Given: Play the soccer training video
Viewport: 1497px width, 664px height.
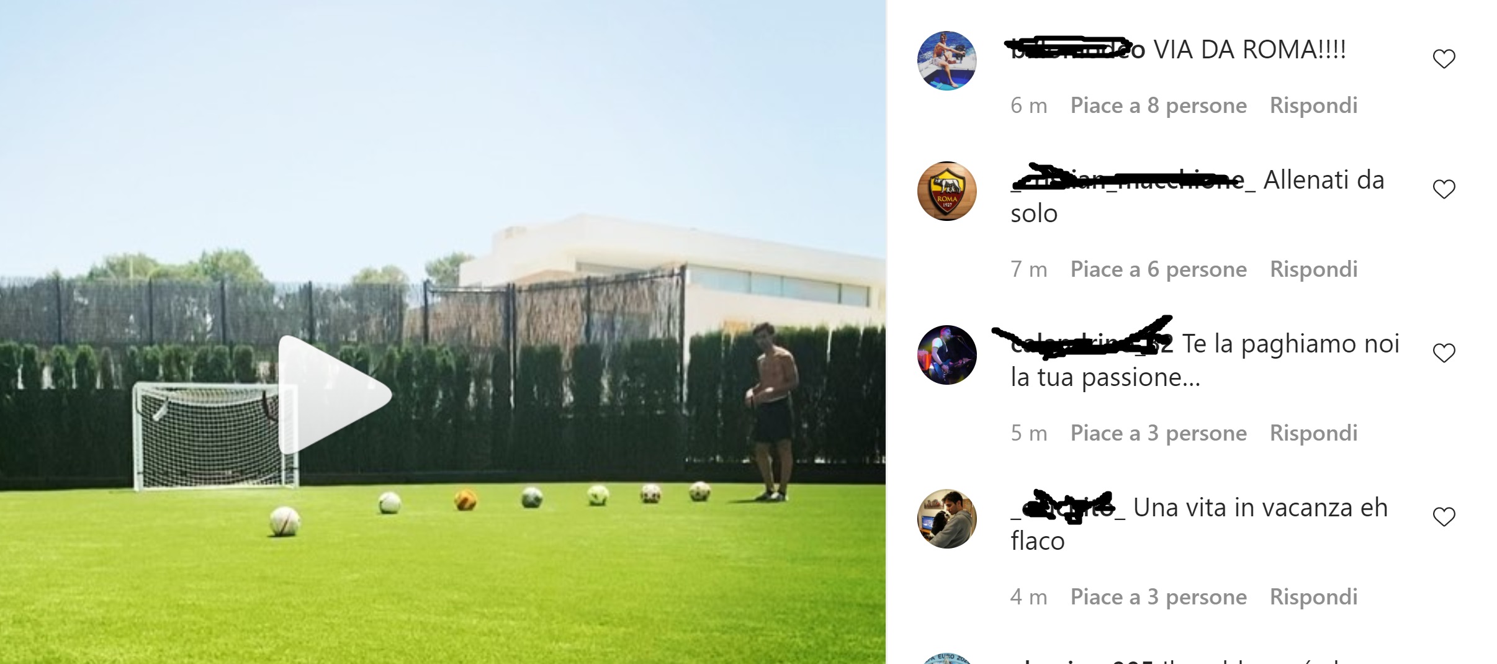Looking at the screenshot, I should 335,395.
